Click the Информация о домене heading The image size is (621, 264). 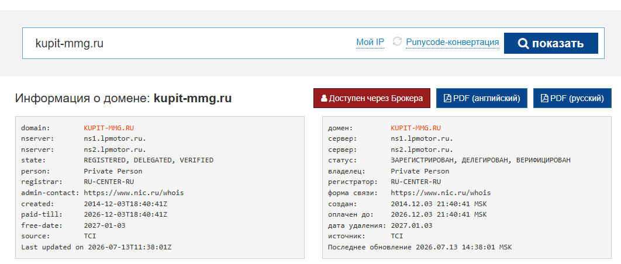tap(123, 98)
